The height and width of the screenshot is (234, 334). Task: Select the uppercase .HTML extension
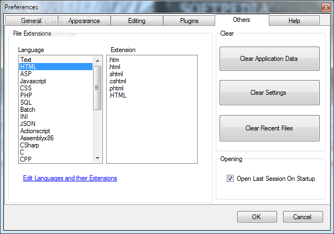(152, 95)
